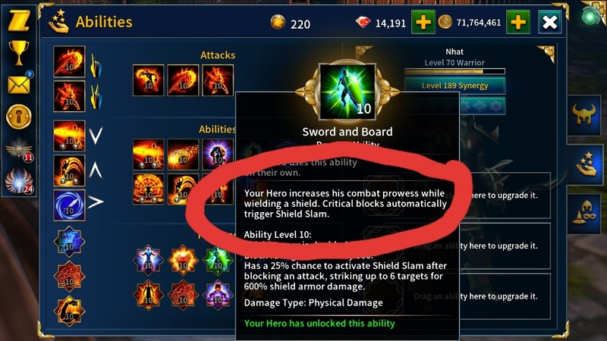The width and height of the screenshot is (607, 341).
Task: Click the right-swipe chevron gesture slot
Action: [96, 202]
